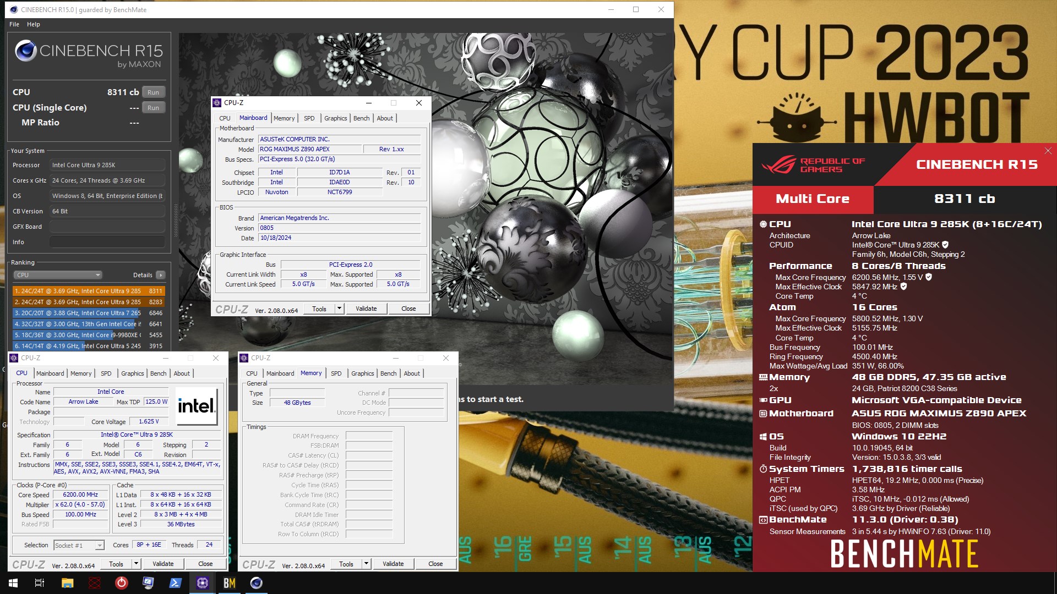1057x594 pixels.
Task: Select CPU tab in Mainboard CPU-Z window
Action: pos(225,118)
